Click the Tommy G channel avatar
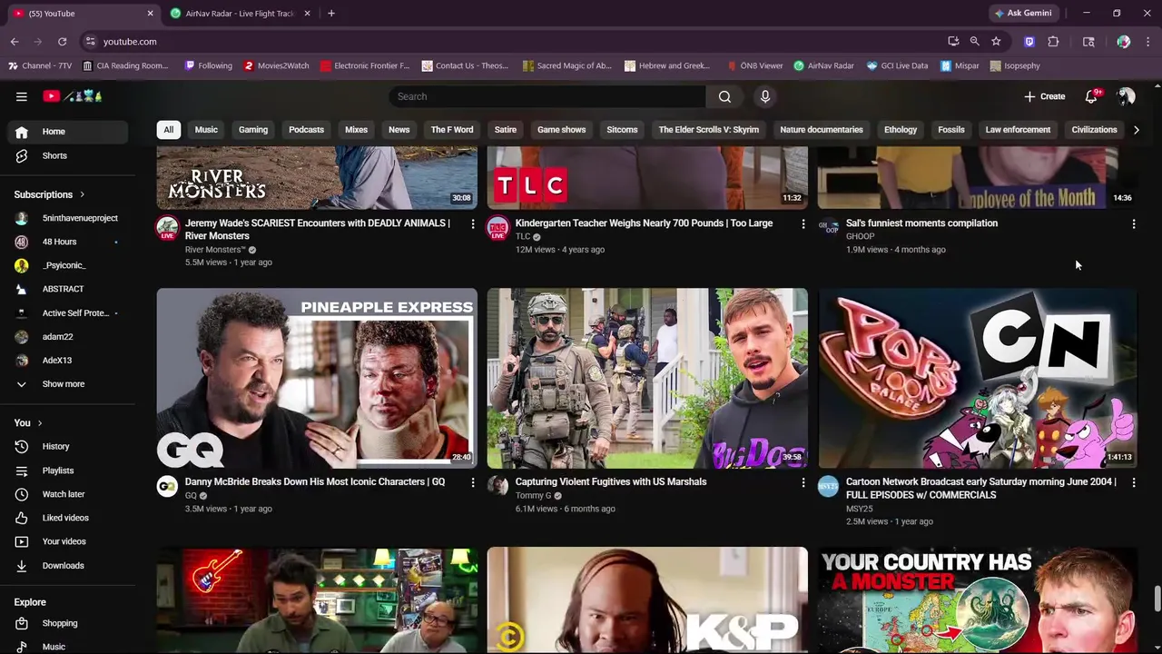This screenshot has width=1162, height=654. pyautogui.click(x=497, y=487)
